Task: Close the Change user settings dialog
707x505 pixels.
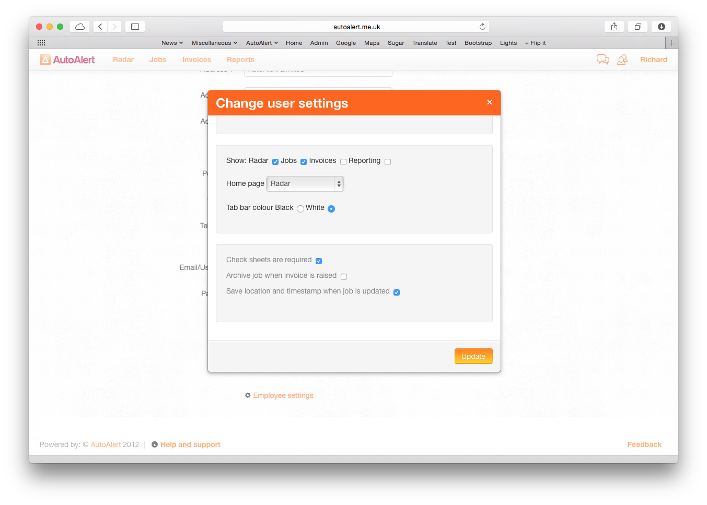Action: pyautogui.click(x=490, y=102)
